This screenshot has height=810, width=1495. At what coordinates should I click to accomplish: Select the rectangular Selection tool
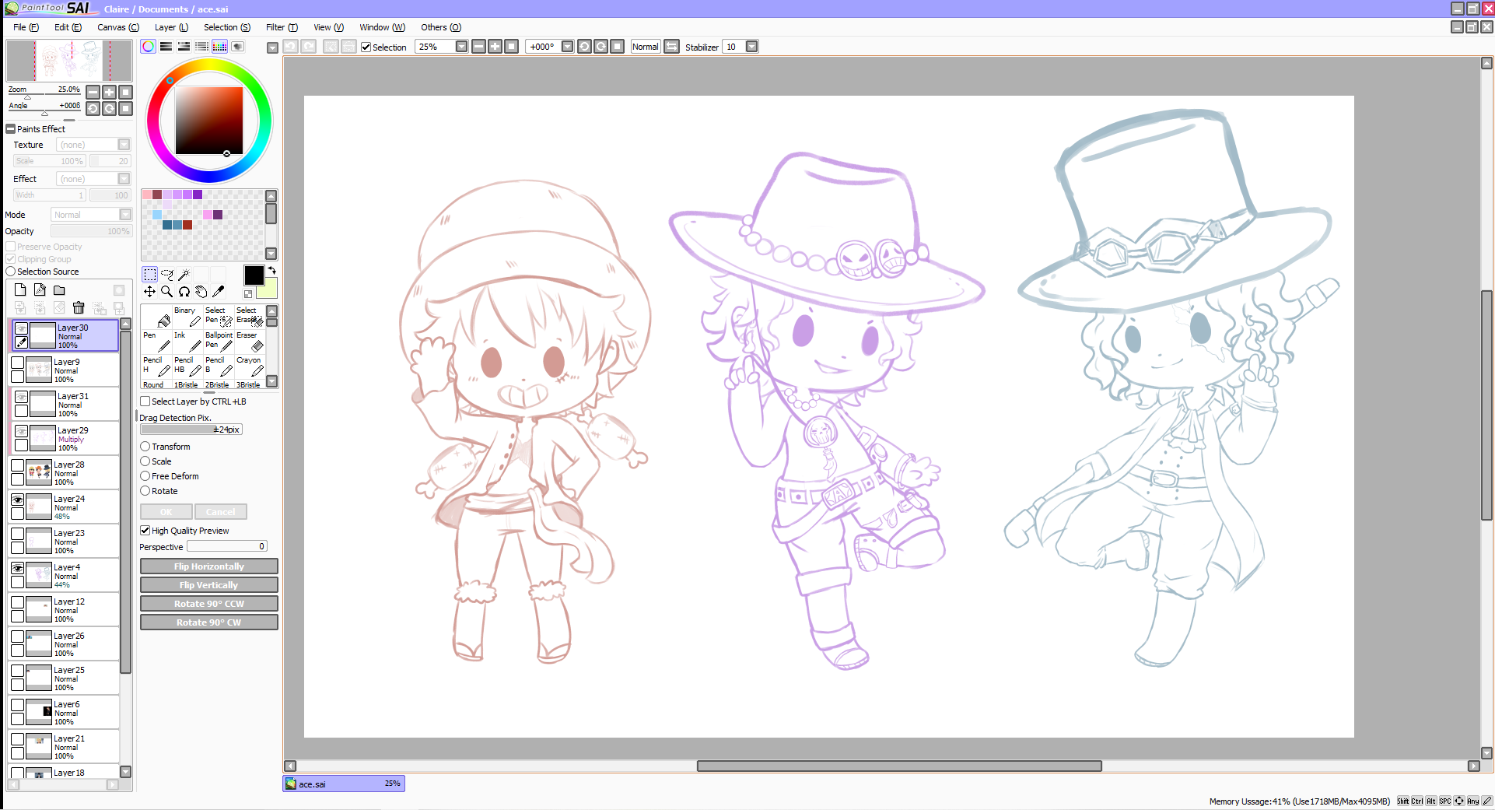[x=149, y=274]
